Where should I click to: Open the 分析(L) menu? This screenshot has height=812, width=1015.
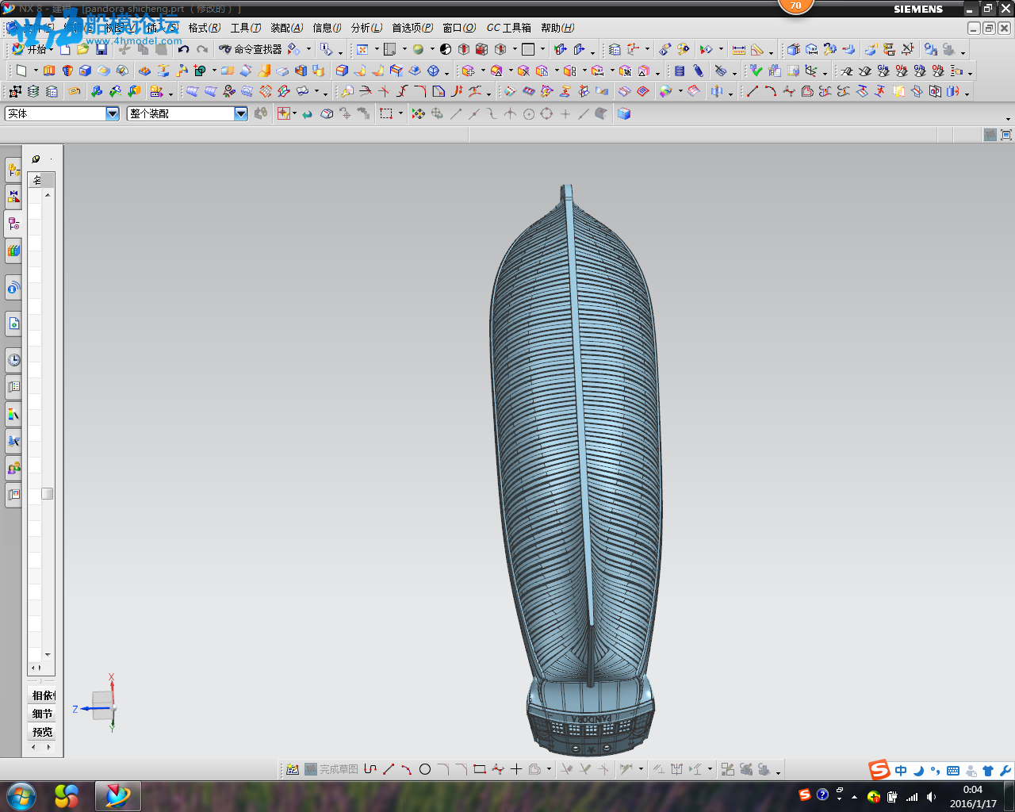pyautogui.click(x=366, y=28)
